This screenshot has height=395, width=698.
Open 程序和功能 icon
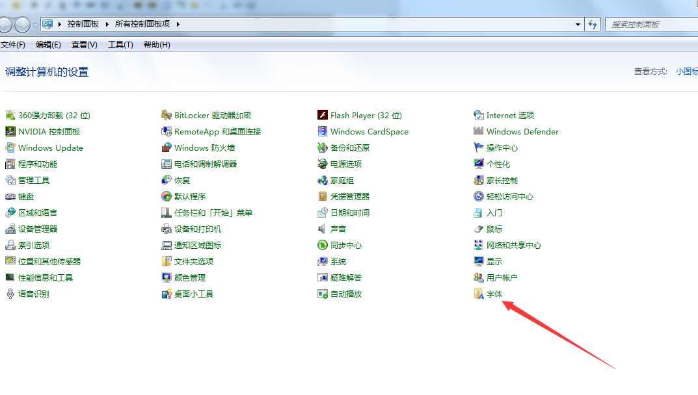(x=10, y=164)
